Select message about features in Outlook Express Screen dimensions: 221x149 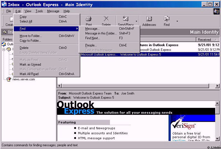(x=180, y=45)
